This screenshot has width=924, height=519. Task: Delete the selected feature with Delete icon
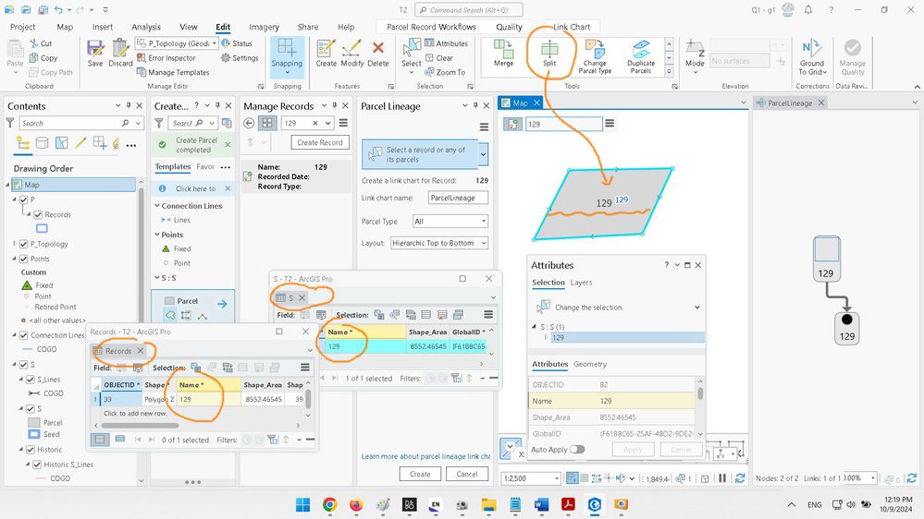pos(377,53)
